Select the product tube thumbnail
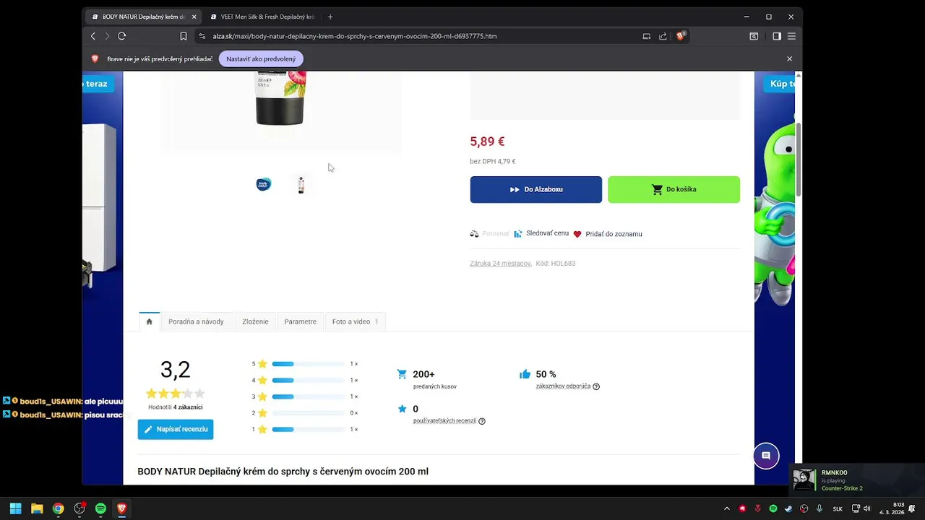The height and width of the screenshot is (520, 925). 301,185
